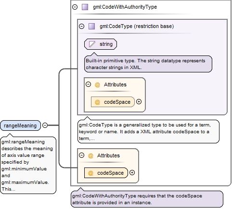Click the purple gml:CodeType type icon
The width and height of the screenshot is (232, 209).
click(91, 27)
